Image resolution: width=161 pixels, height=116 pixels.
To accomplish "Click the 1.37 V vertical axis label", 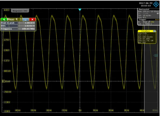I will click(7, 61).
